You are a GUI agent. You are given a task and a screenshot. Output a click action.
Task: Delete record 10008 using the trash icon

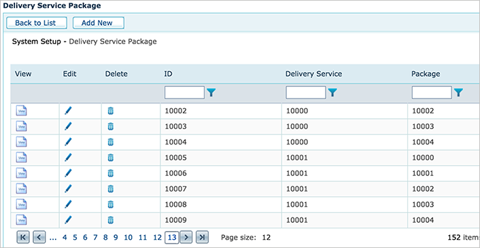[x=111, y=205]
